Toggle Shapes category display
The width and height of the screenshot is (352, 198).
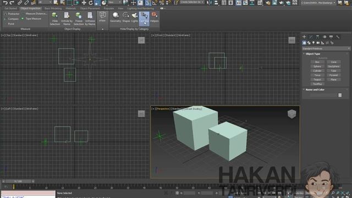(x=126, y=17)
